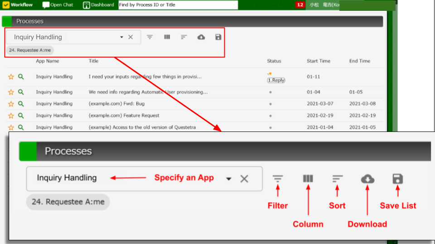Click the Sort icon in the enlarged callout

click(x=337, y=179)
